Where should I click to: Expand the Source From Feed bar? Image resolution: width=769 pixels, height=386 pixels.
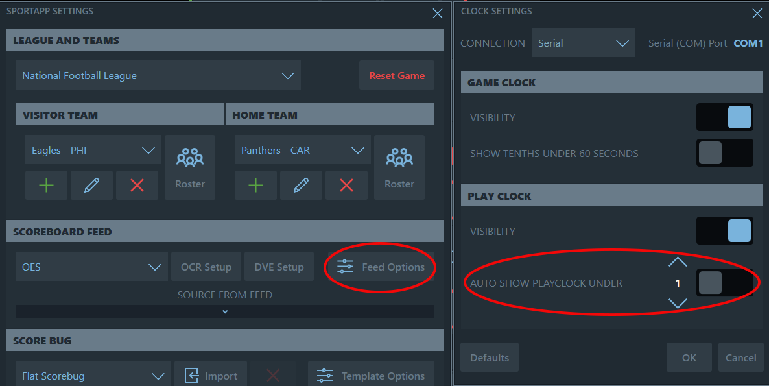coord(224,311)
